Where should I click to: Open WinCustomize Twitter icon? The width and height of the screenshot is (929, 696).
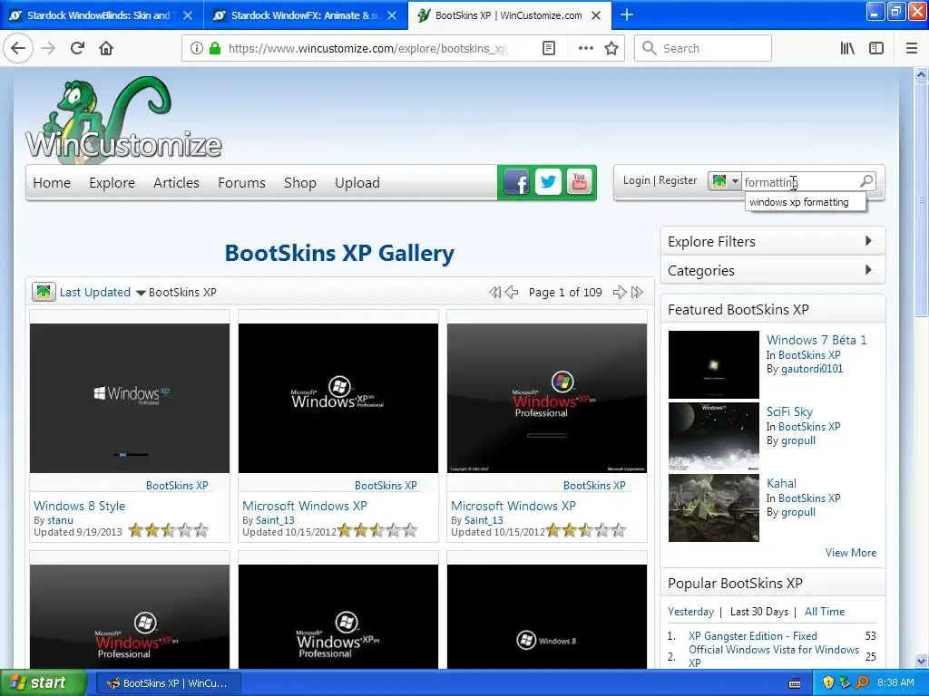coord(548,182)
